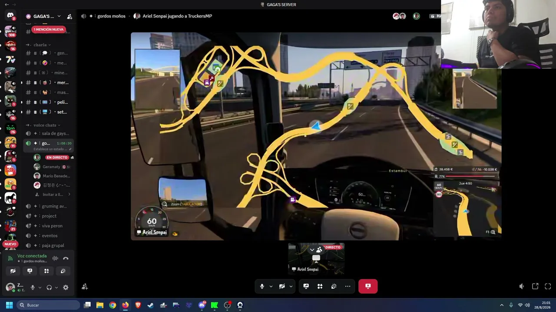The height and width of the screenshot is (312, 556).
Task: Select Geramaty in voice participants
Action: pyautogui.click(x=53, y=167)
